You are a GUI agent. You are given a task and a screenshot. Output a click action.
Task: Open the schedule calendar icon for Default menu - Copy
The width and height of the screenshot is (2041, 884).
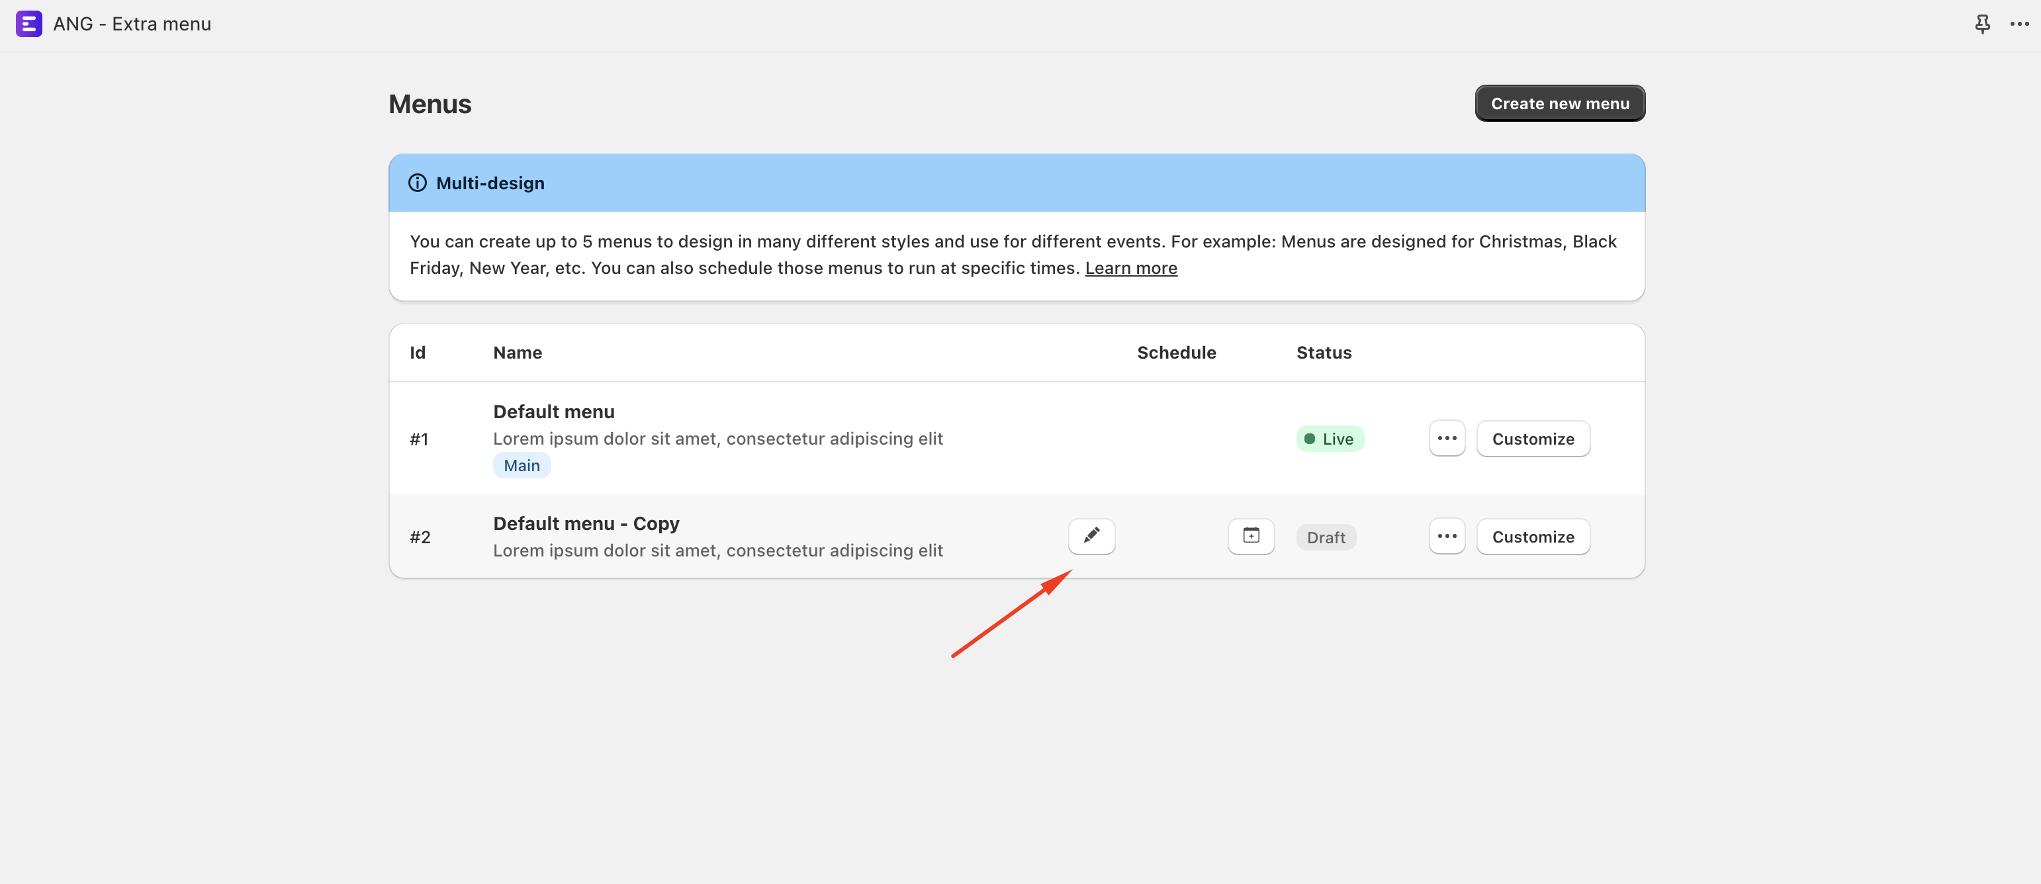[1250, 536]
